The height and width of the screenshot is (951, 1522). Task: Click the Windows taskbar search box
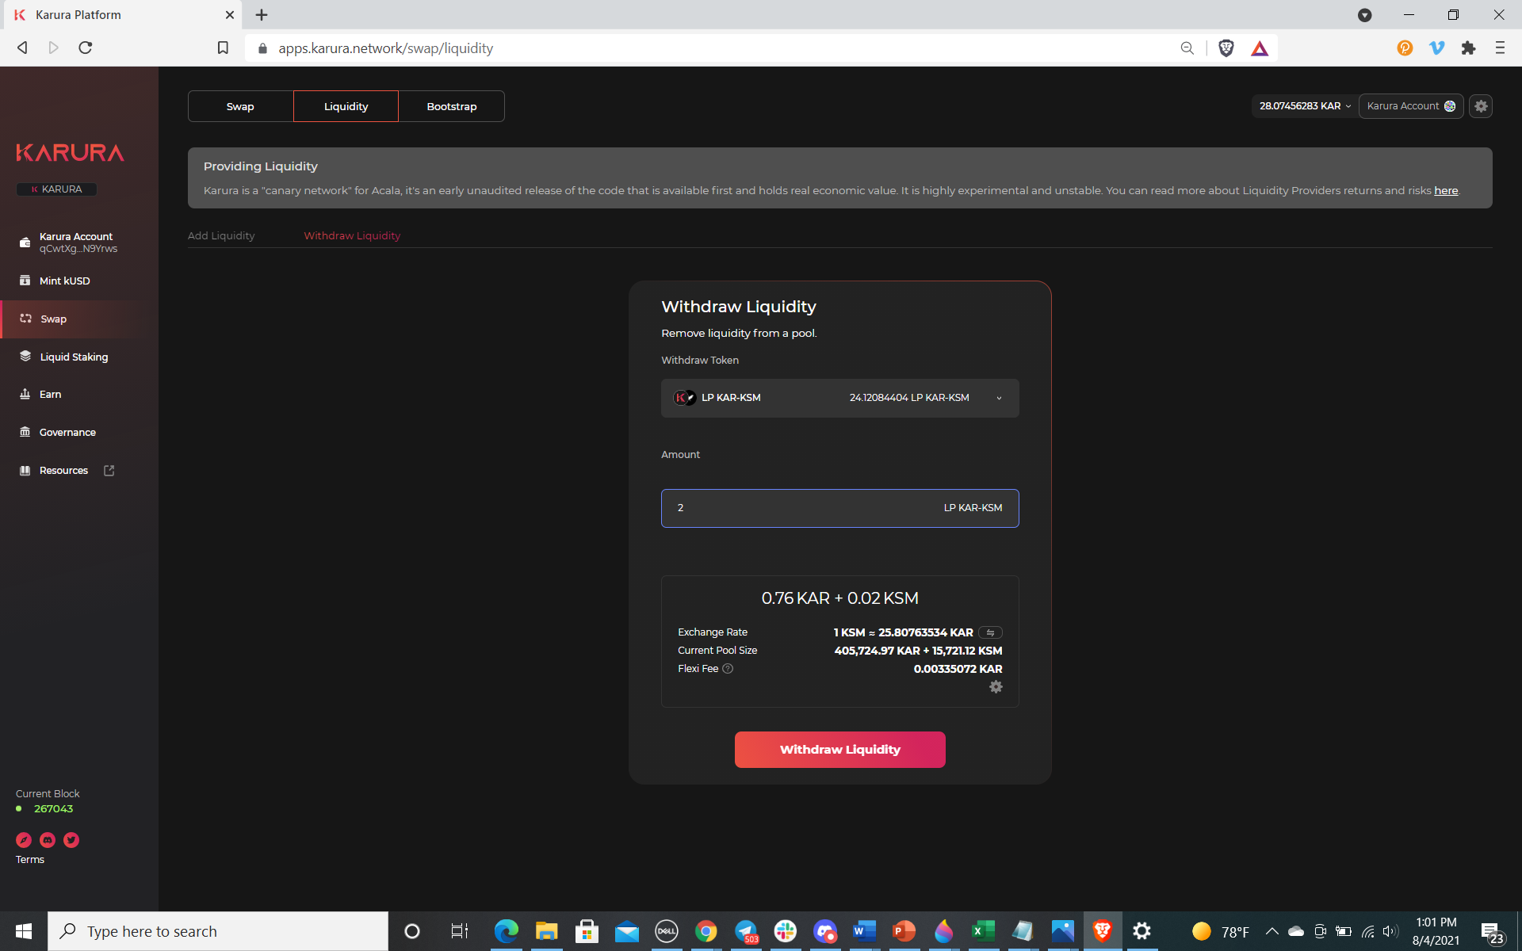(218, 931)
